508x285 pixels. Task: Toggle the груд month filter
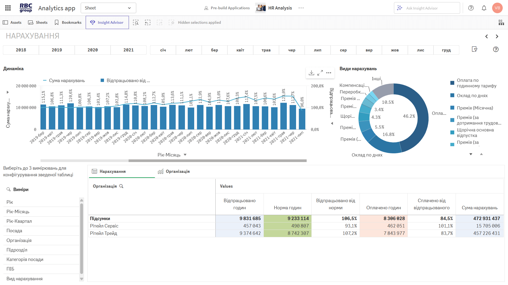[x=446, y=50]
